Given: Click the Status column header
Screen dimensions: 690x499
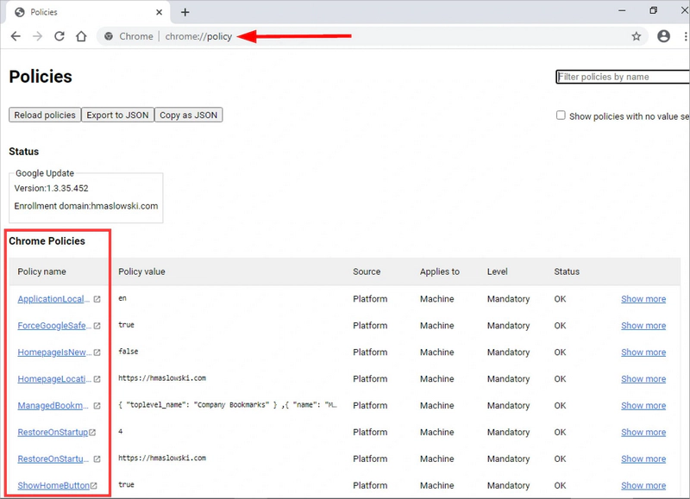Looking at the screenshot, I should click(567, 271).
